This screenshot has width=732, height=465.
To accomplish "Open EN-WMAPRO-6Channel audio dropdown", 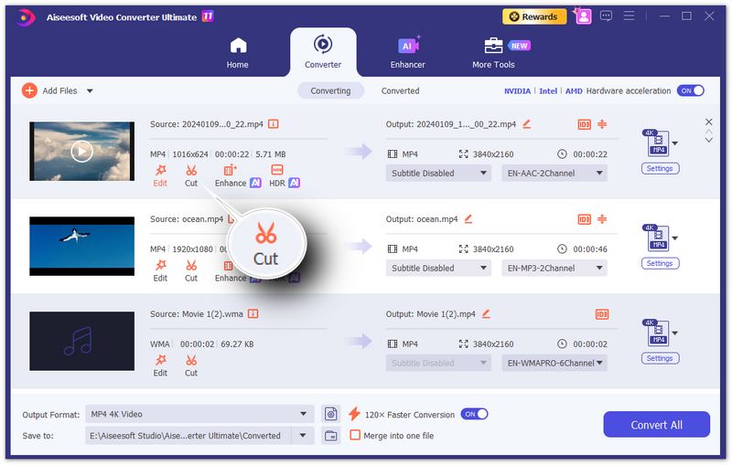I will tap(554, 363).
